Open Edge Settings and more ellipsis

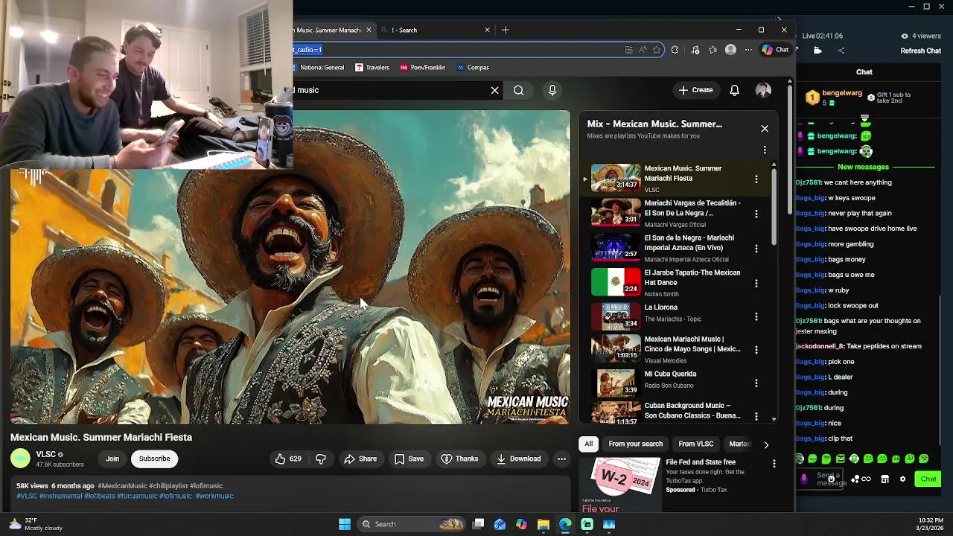(748, 50)
